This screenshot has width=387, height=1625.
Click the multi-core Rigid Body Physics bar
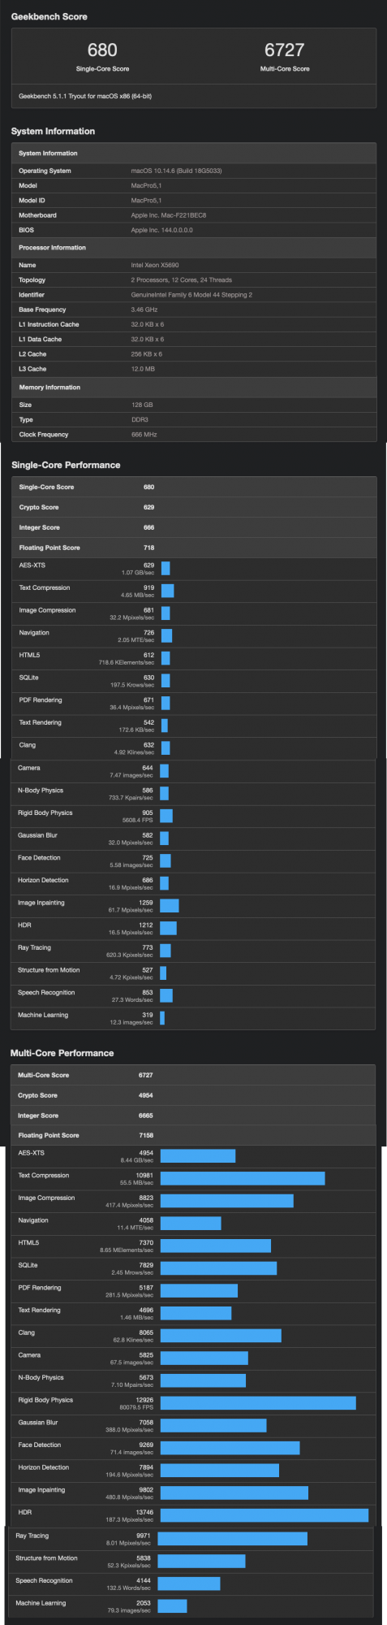click(258, 1403)
